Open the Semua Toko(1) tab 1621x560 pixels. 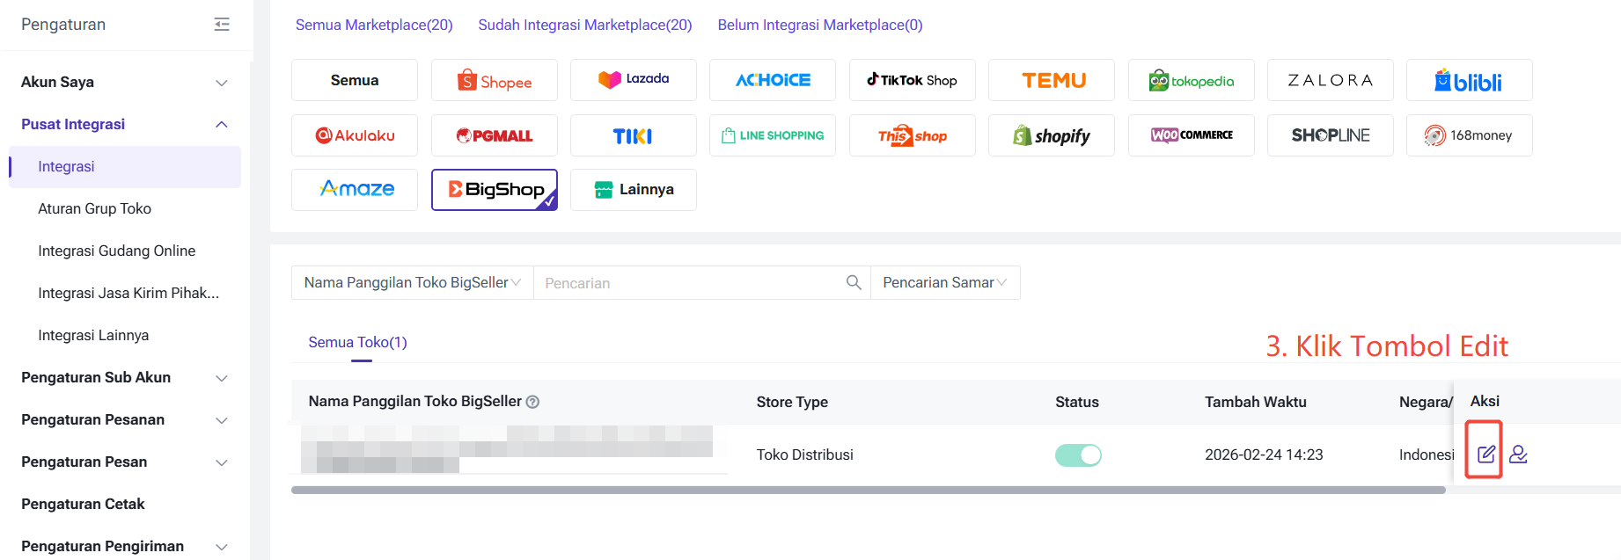pyautogui.click(x=357, y=342)
